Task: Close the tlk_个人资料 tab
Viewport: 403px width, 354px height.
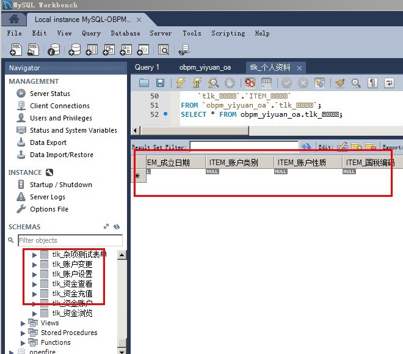Action: (299, 68)
